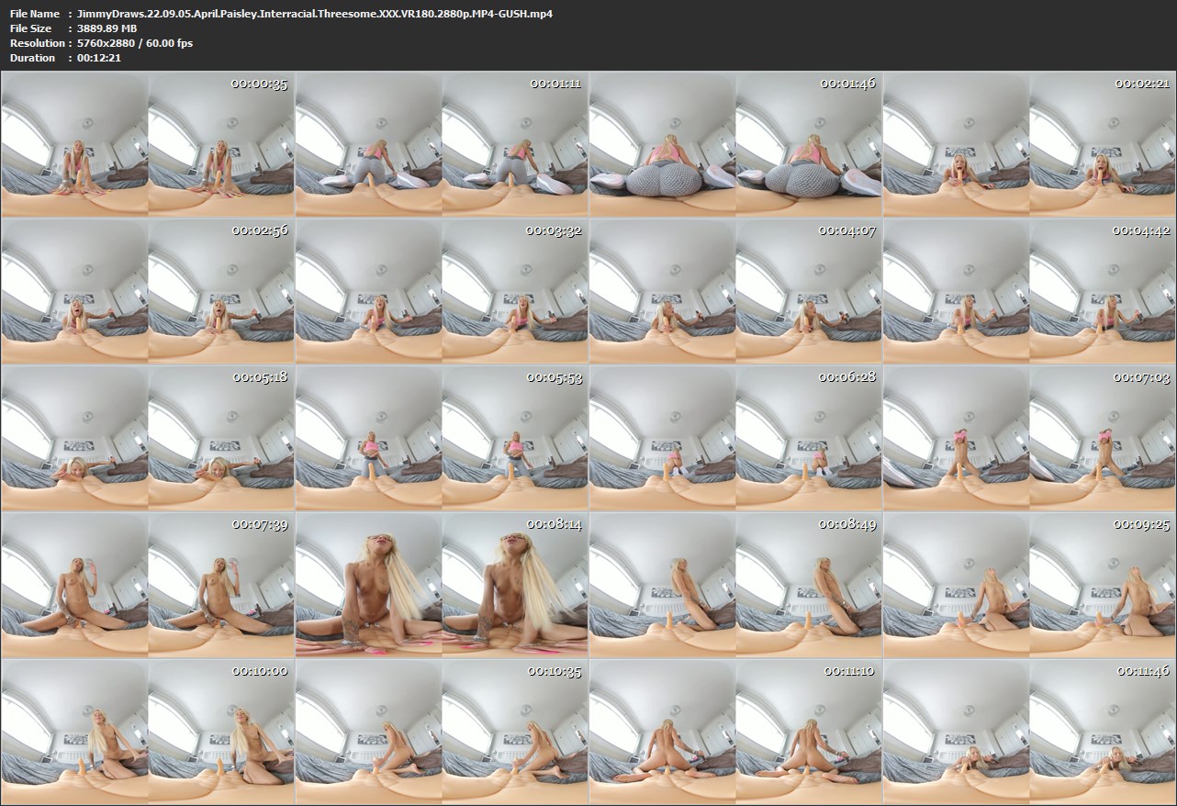Viewport: 1177px width, 806px height.
Task: Choose the frame stamped 00:05:18
Action: tap(147, 439)
